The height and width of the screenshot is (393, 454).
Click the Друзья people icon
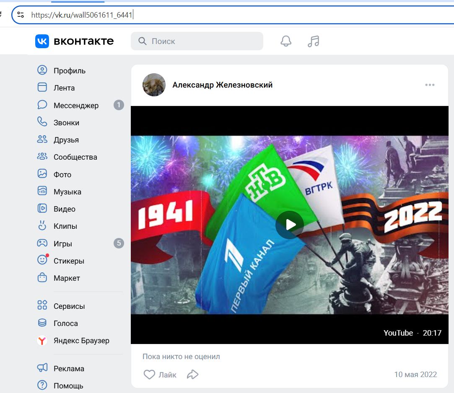tap(42, 139)
